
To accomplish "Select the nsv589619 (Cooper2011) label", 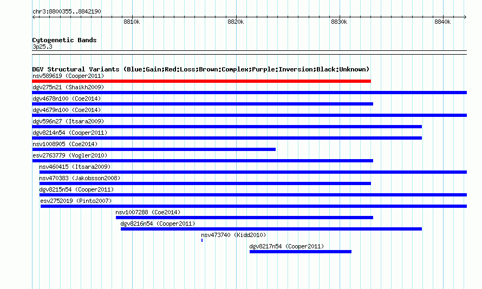I will point(68,76).
